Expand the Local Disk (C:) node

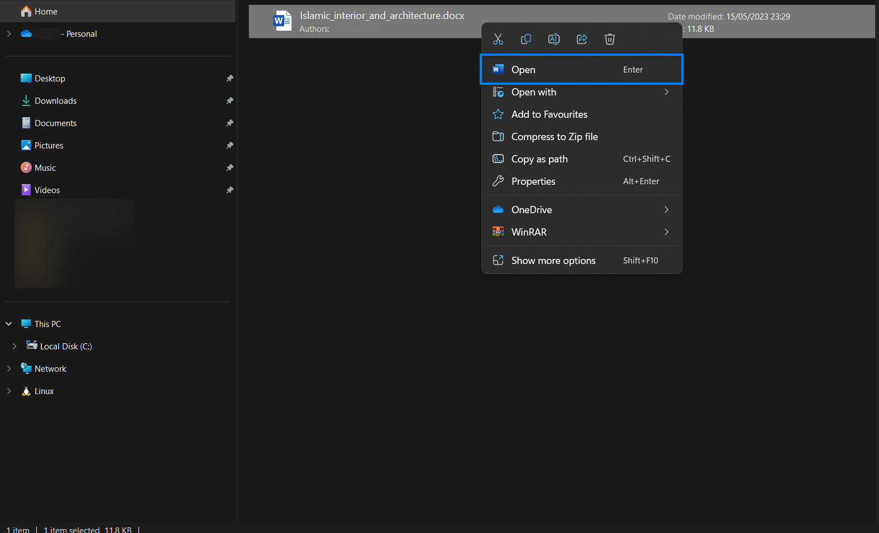(15, 347)
